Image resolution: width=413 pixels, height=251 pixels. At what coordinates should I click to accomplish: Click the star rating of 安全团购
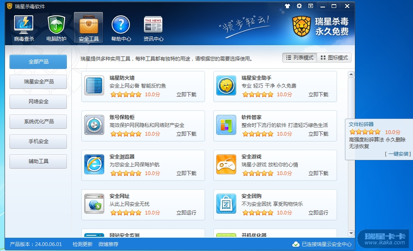[258, 212]
